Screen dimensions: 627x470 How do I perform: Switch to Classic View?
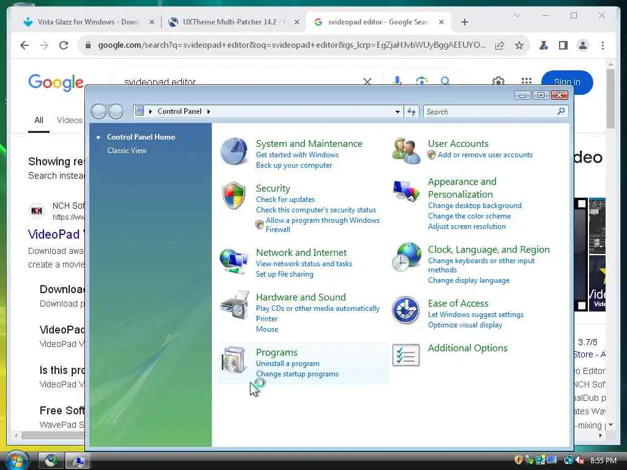click(127, 151)
